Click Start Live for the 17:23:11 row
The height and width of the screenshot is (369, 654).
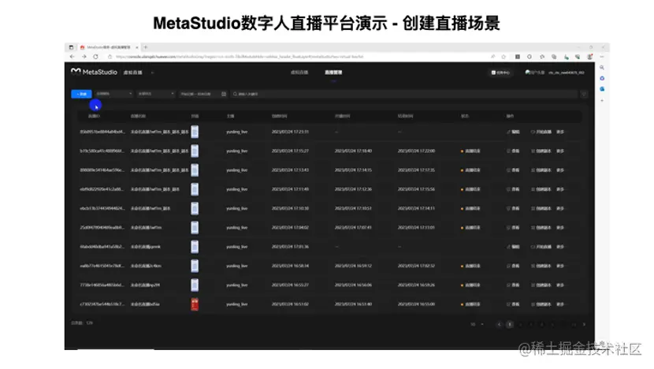(x=541, y=132)
